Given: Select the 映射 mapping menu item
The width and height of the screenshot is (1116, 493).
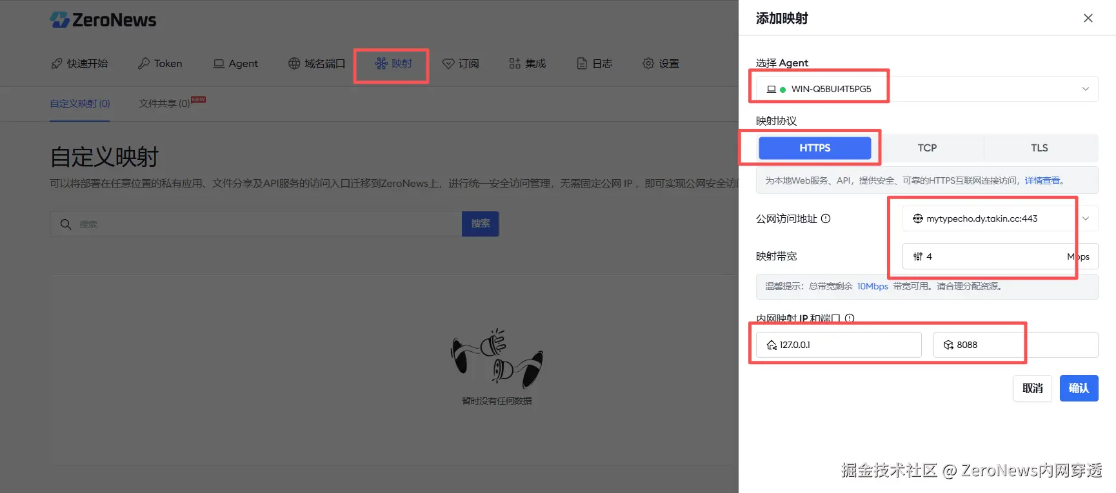Looking at the screenshot, I should click(394, 63).
